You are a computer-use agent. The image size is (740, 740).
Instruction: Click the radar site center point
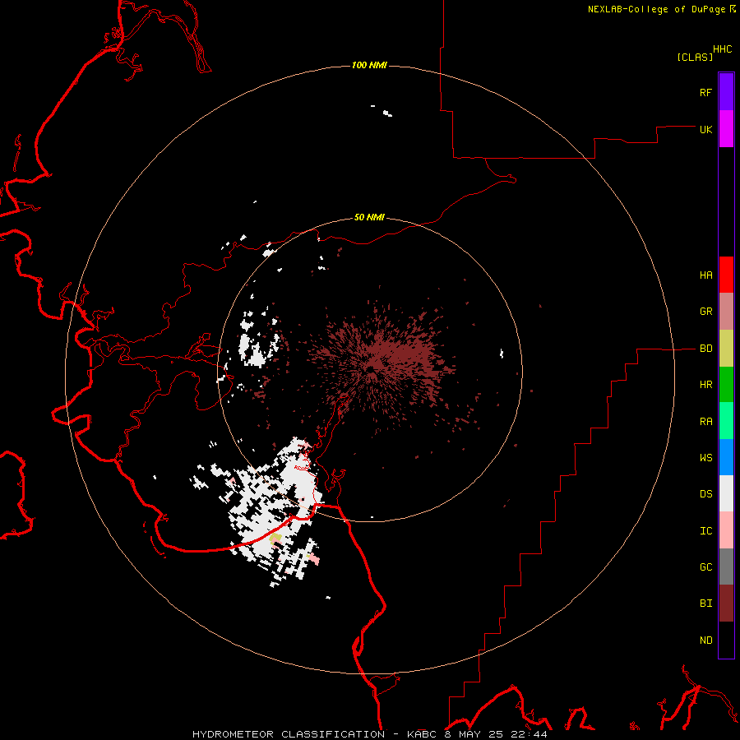click(371, 371)
